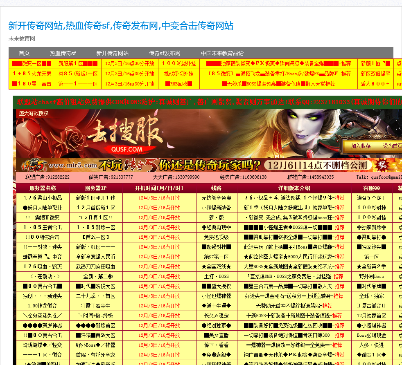Open the 1·85王者合击 server link
Screen dimensions: 402x365
(43, 227)
